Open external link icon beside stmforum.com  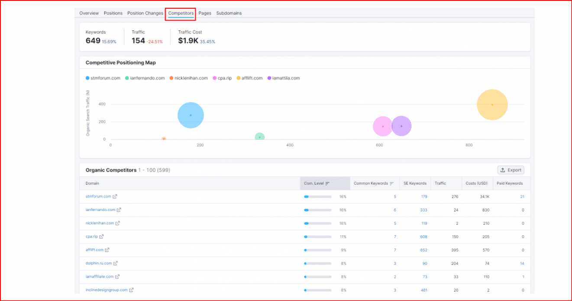[115, 196]
